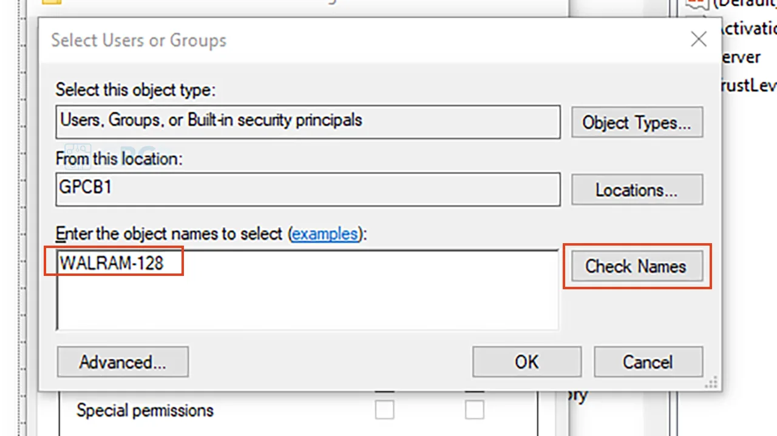Viewport: 777px width, 436px height.
Task: Click in the object names text box
Action: [x=307, y=290]
